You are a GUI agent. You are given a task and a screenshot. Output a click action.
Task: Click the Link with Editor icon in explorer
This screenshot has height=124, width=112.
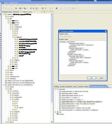pos(45,12)
